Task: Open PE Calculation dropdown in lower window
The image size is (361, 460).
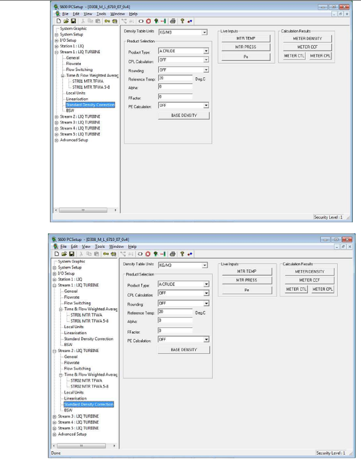Action: point(207,339)
